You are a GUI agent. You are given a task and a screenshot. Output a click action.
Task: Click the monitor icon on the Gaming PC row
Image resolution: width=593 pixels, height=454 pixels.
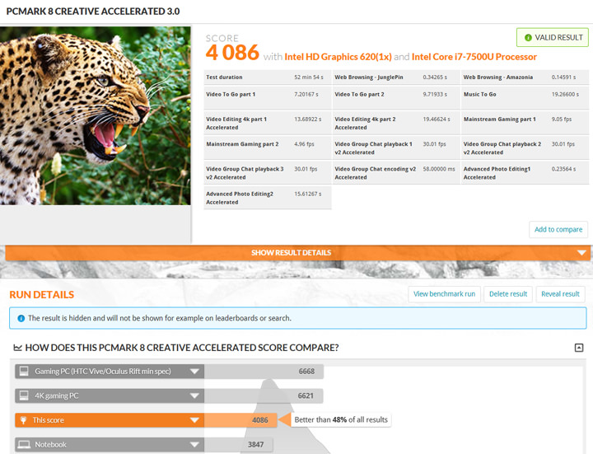coord(24,372)
